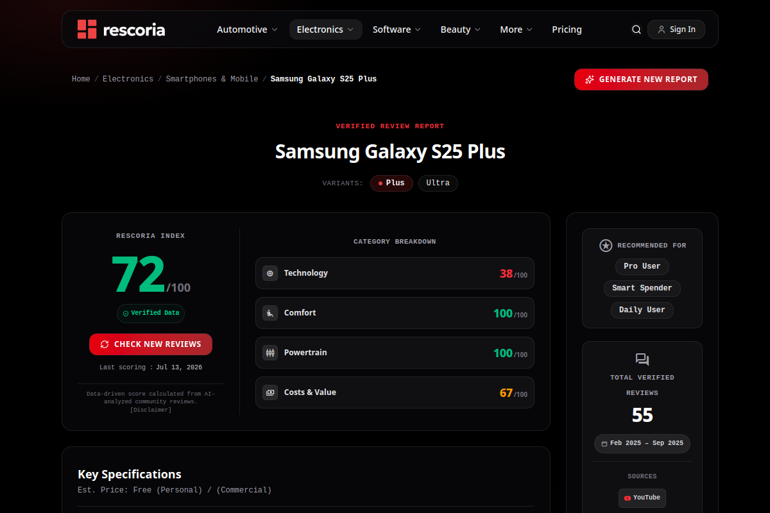Click the Verified Data badge
The width and height of the screenshot is (770, 513).
pos(151,314)
